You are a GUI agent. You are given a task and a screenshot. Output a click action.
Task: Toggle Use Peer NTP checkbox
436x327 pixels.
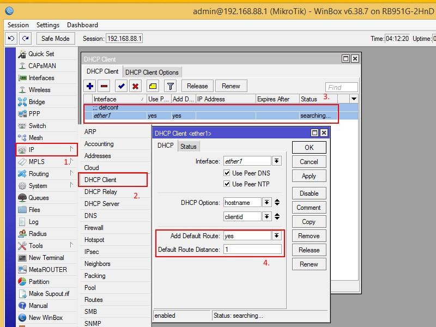pos(227,184)
